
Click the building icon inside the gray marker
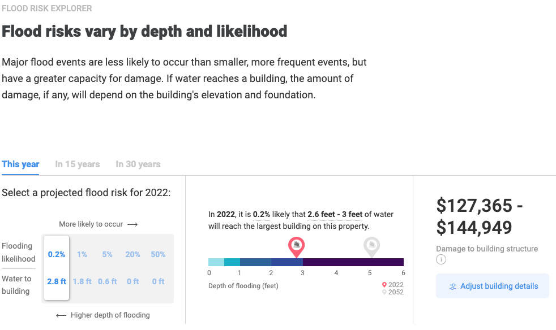click(371, 245)
